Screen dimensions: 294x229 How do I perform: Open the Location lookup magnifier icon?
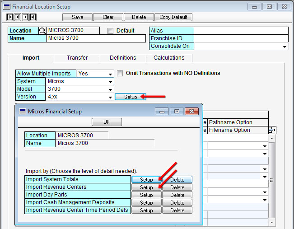[x=42, y=31]
